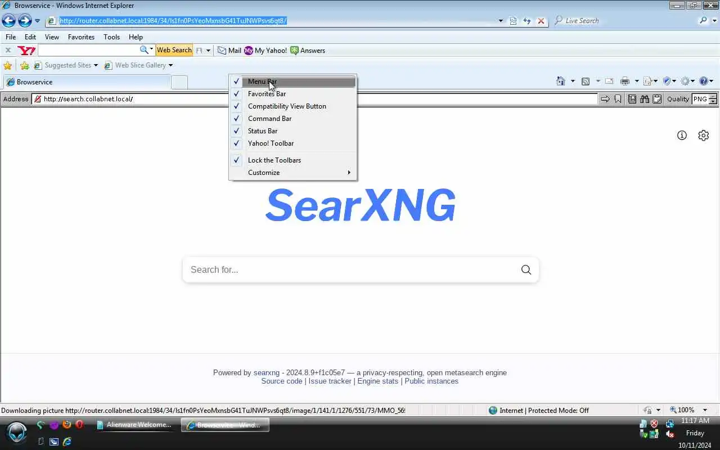This screenshot has width=720, height=450.
Task: Click the Browservice download picture icon
Action: [x=632, y=99]
